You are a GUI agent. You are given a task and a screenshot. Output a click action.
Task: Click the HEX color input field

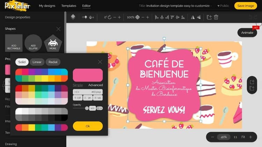pyautogui.click(x=88, y=92)
